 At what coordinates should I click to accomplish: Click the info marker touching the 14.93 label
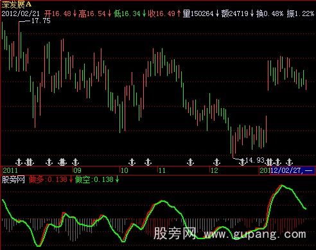242,162
